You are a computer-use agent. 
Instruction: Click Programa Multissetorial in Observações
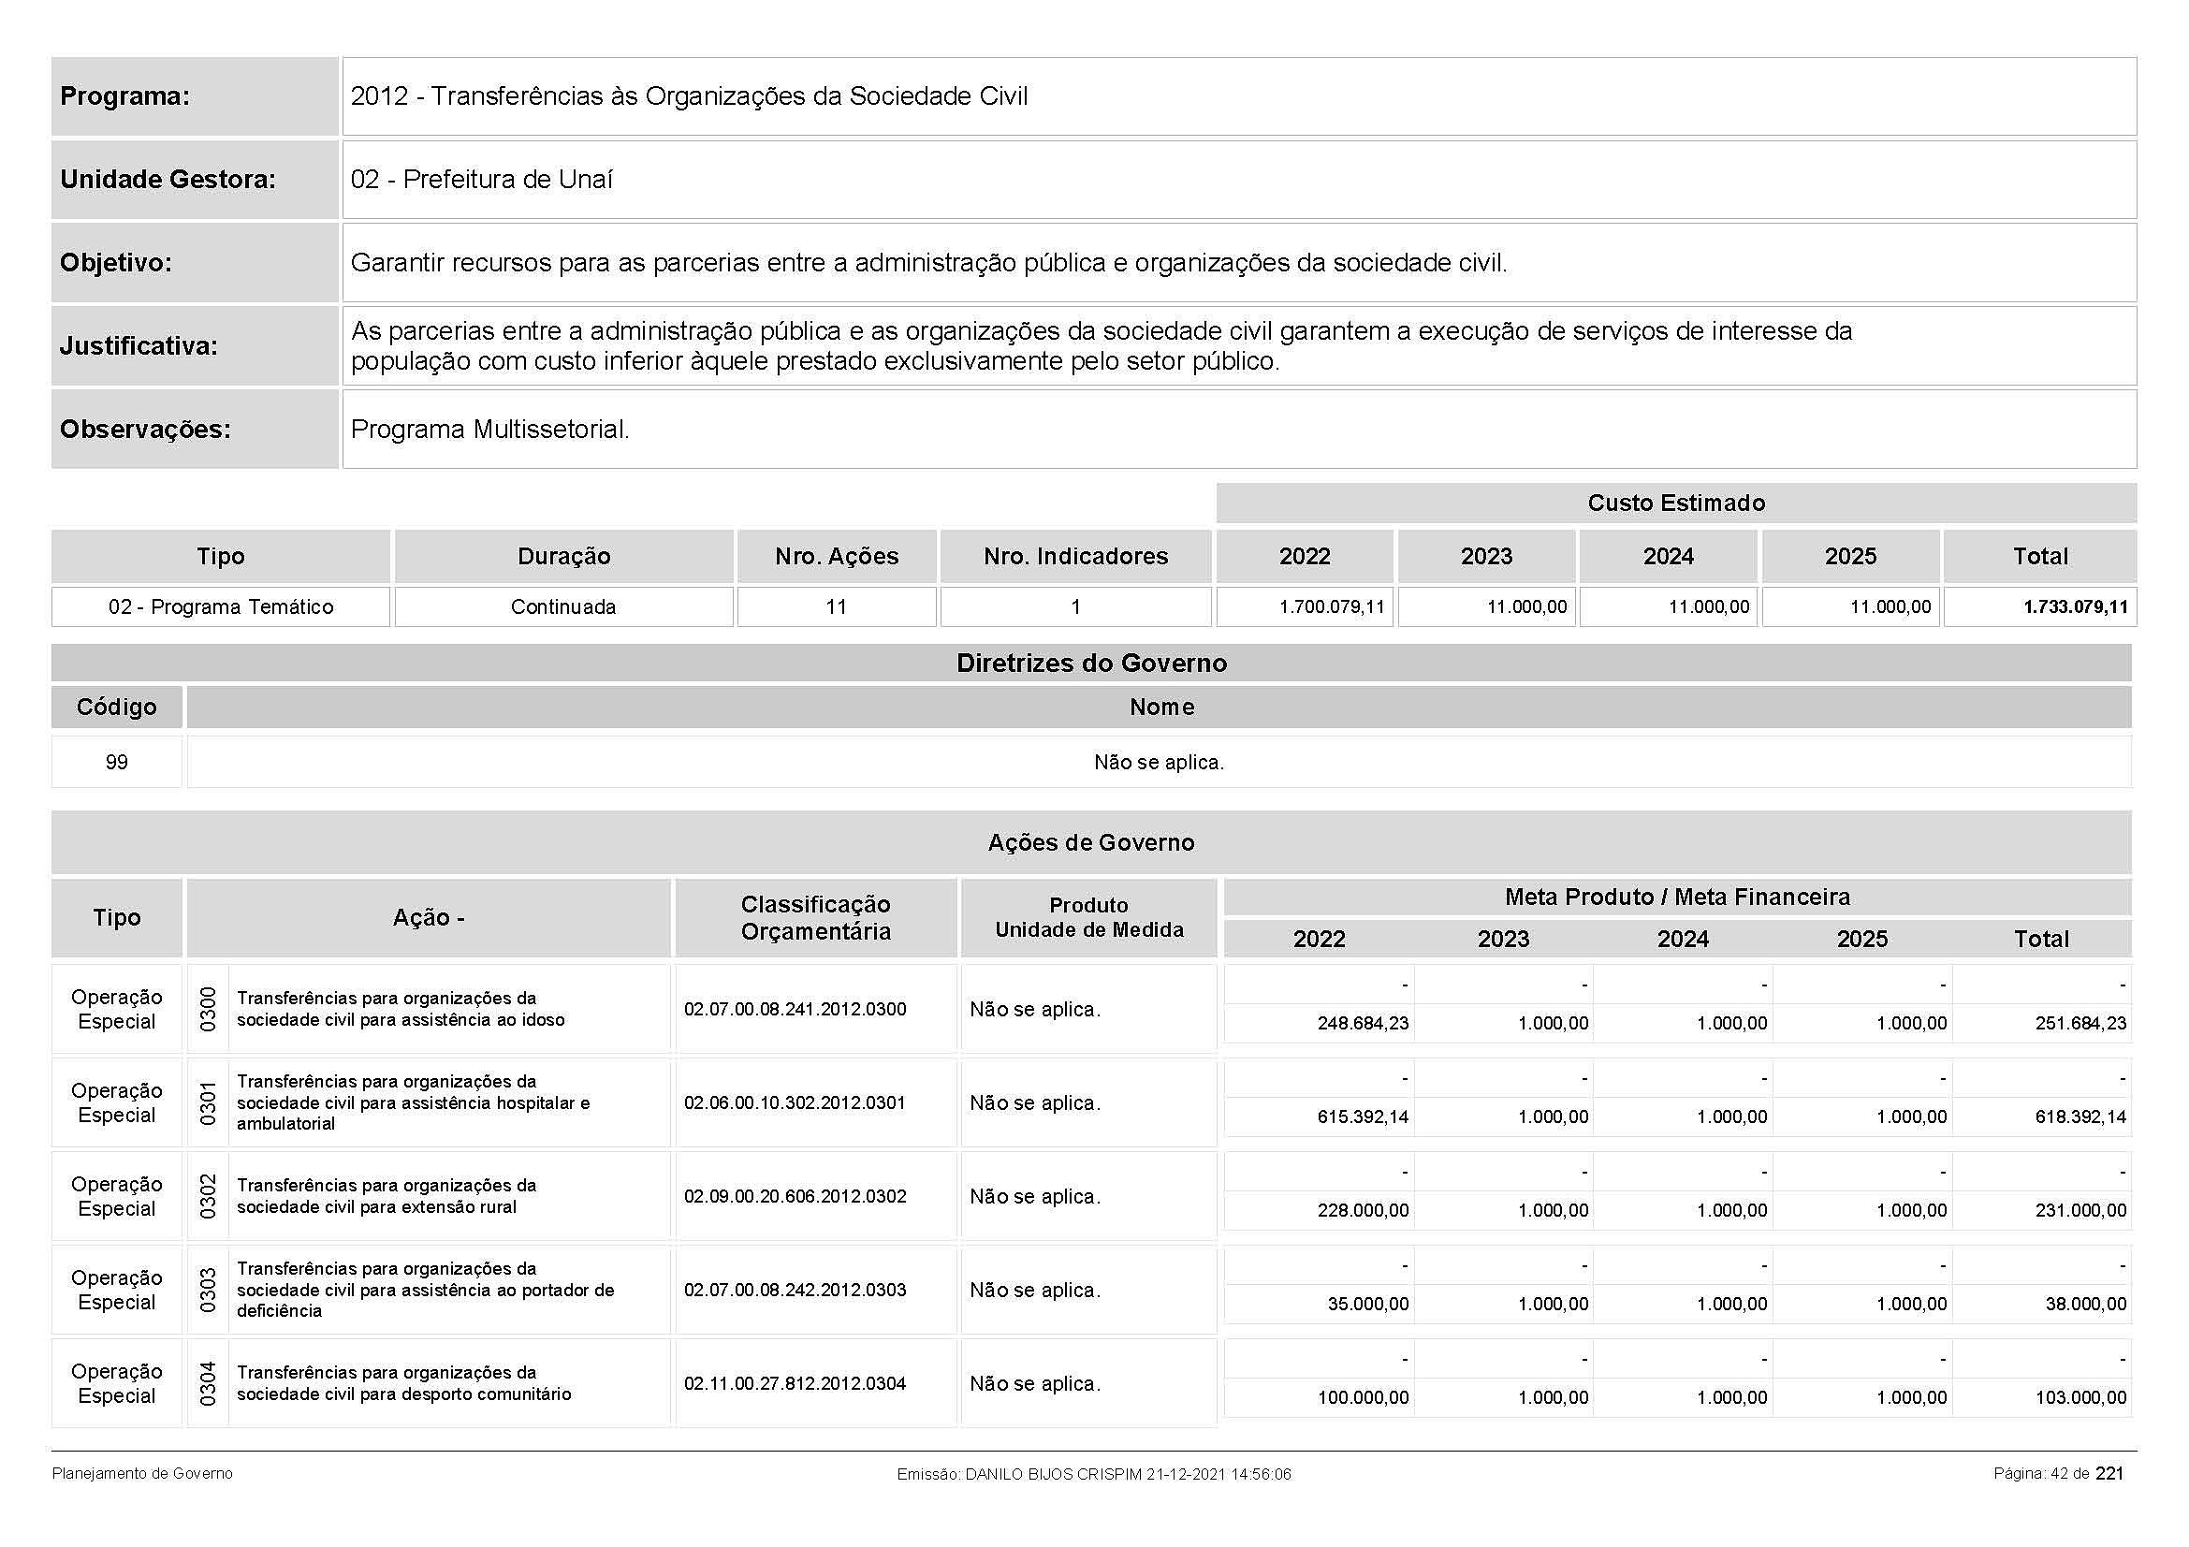tap(490, 430)
